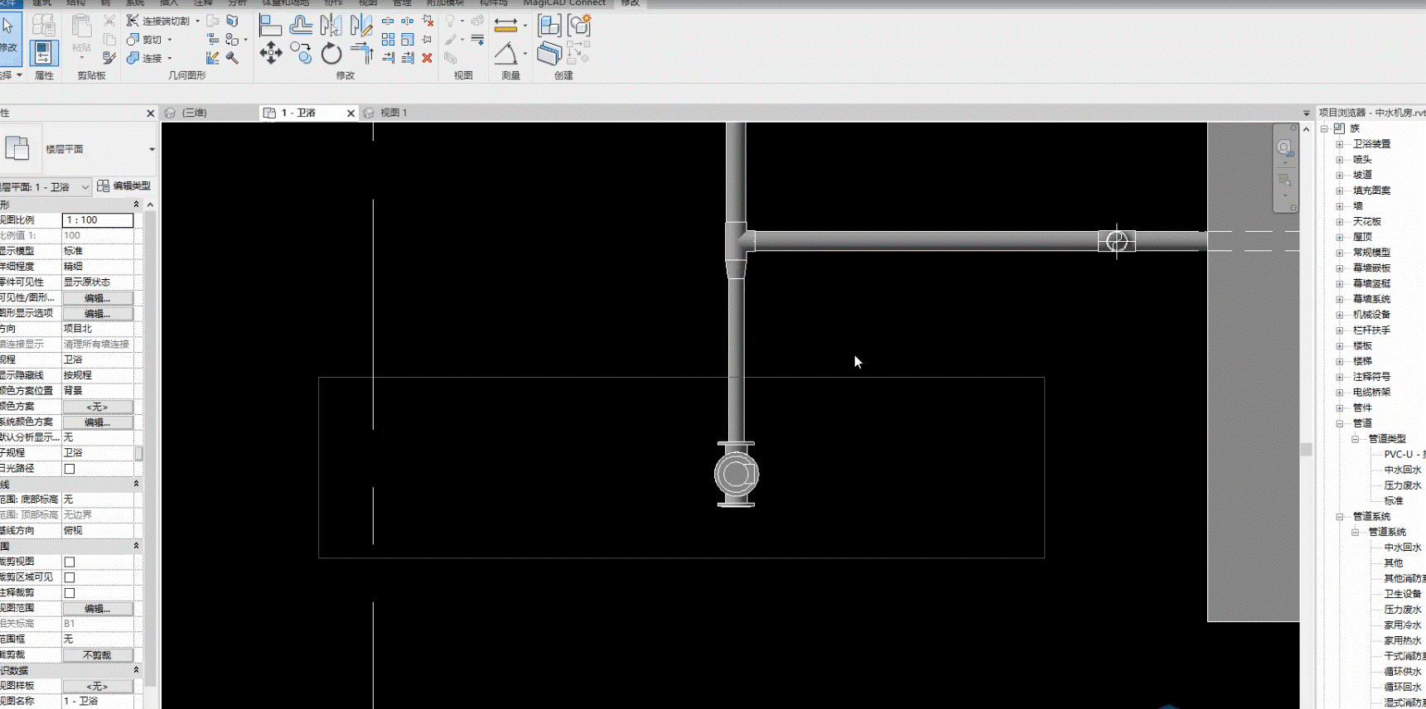Enable the Crop View checkbox
The height and width of the screenshot is (709, 1426).
coord(70,562)
